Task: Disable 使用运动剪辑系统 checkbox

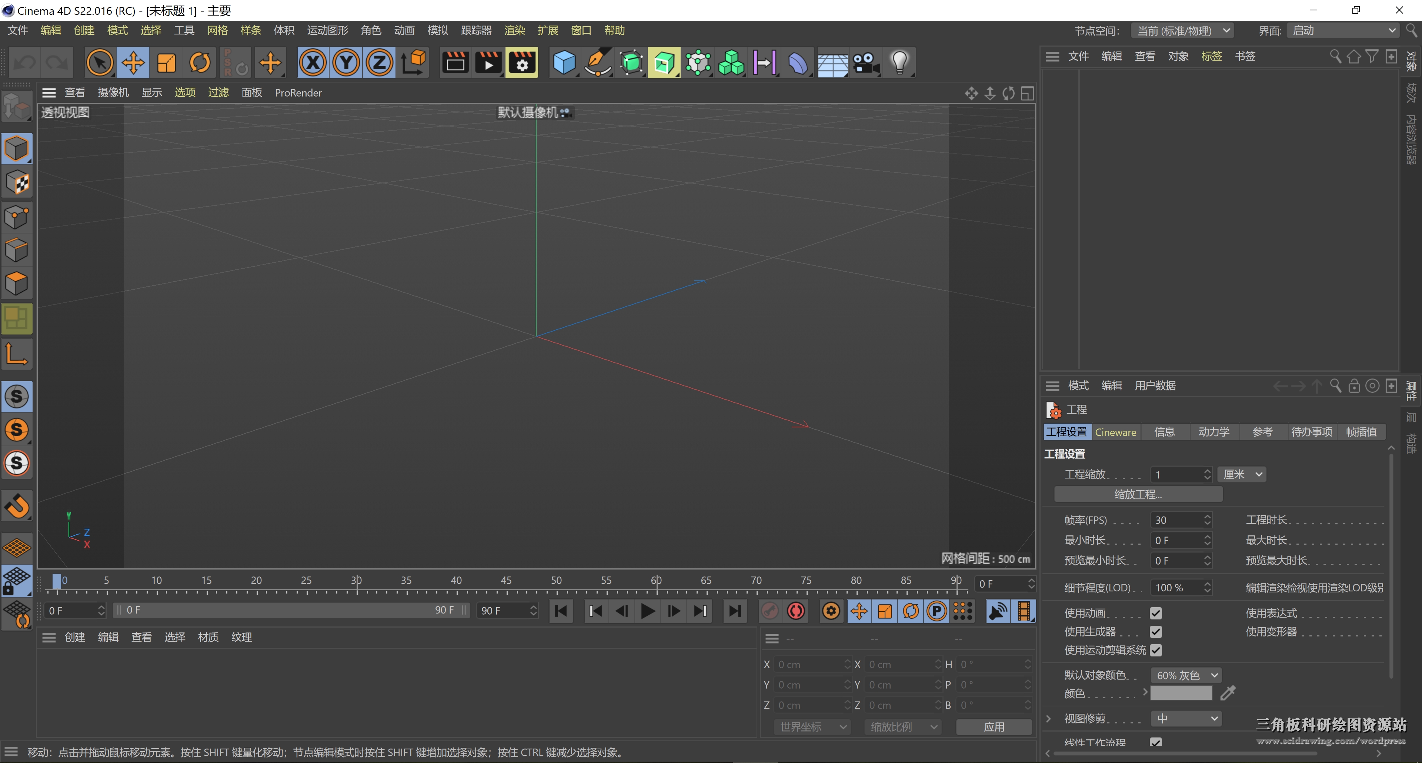Action: tap(1155, 651)
